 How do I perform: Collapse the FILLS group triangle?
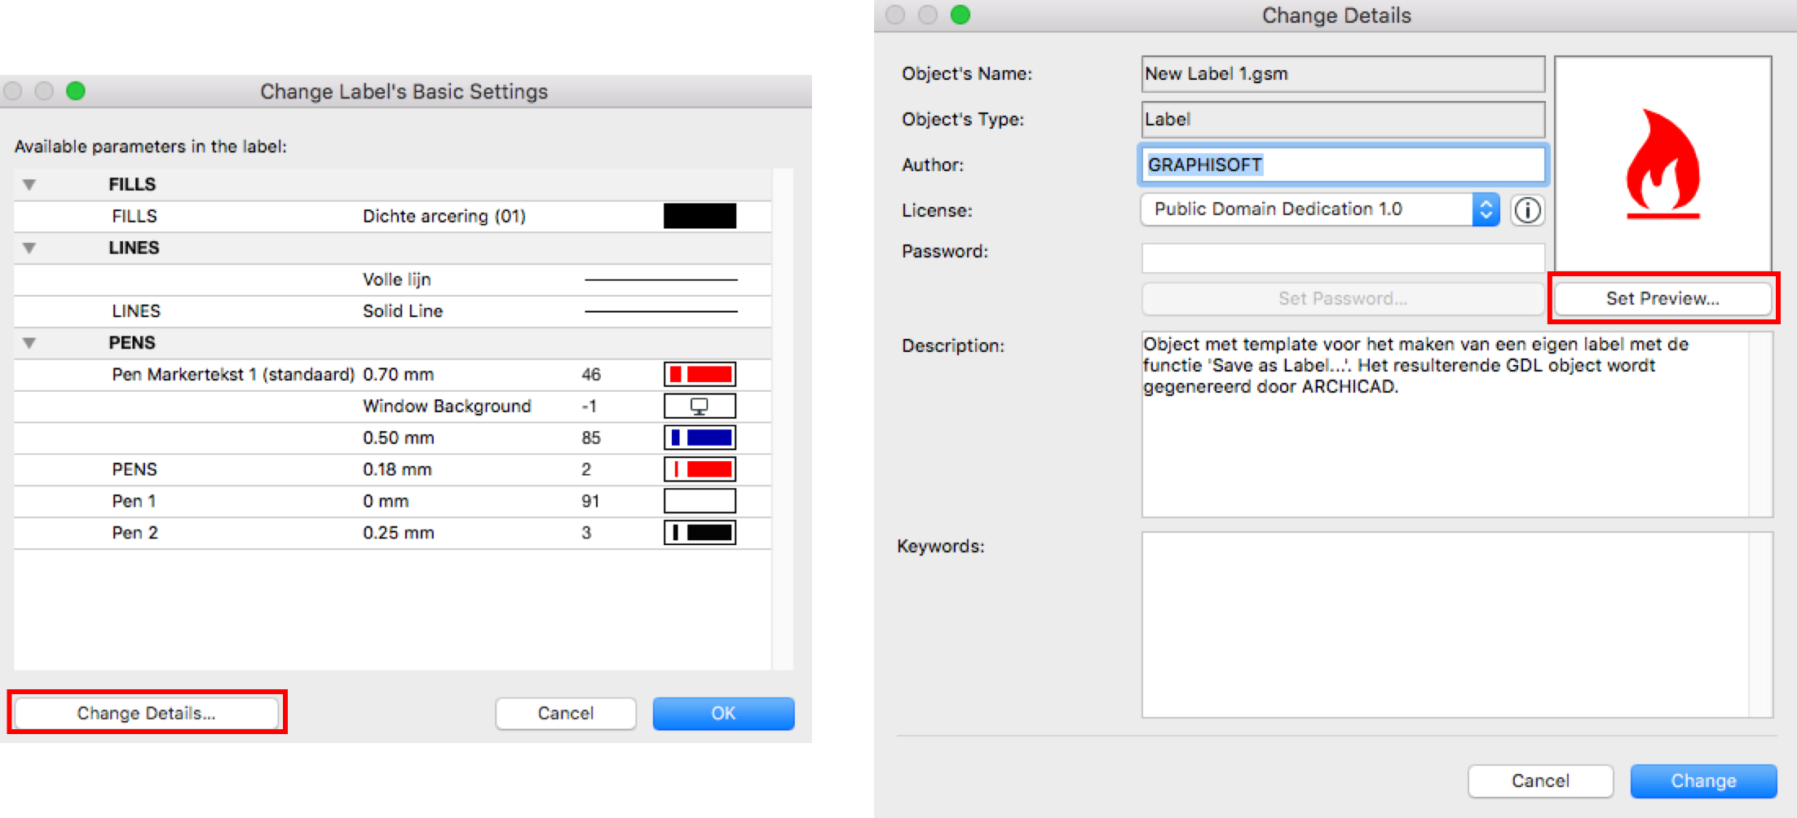tap(29, 184)
